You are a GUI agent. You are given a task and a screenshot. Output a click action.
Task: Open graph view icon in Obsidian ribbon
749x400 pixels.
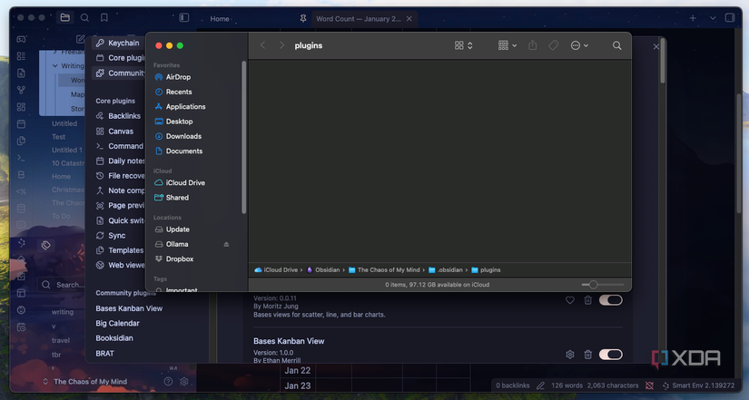click(21, 90)
